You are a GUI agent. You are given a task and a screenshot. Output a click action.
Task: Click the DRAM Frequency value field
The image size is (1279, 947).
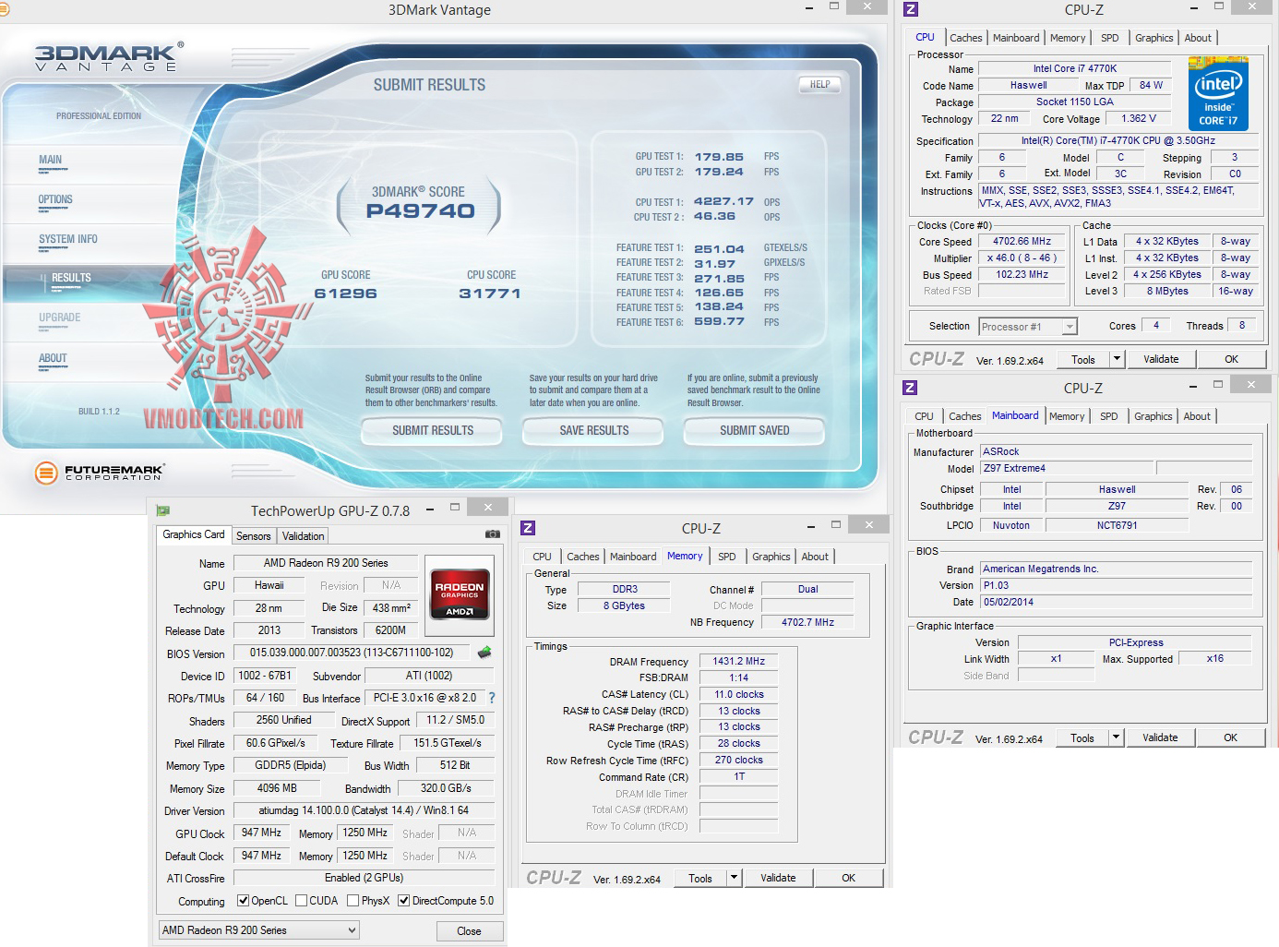[x=738, y=661]
